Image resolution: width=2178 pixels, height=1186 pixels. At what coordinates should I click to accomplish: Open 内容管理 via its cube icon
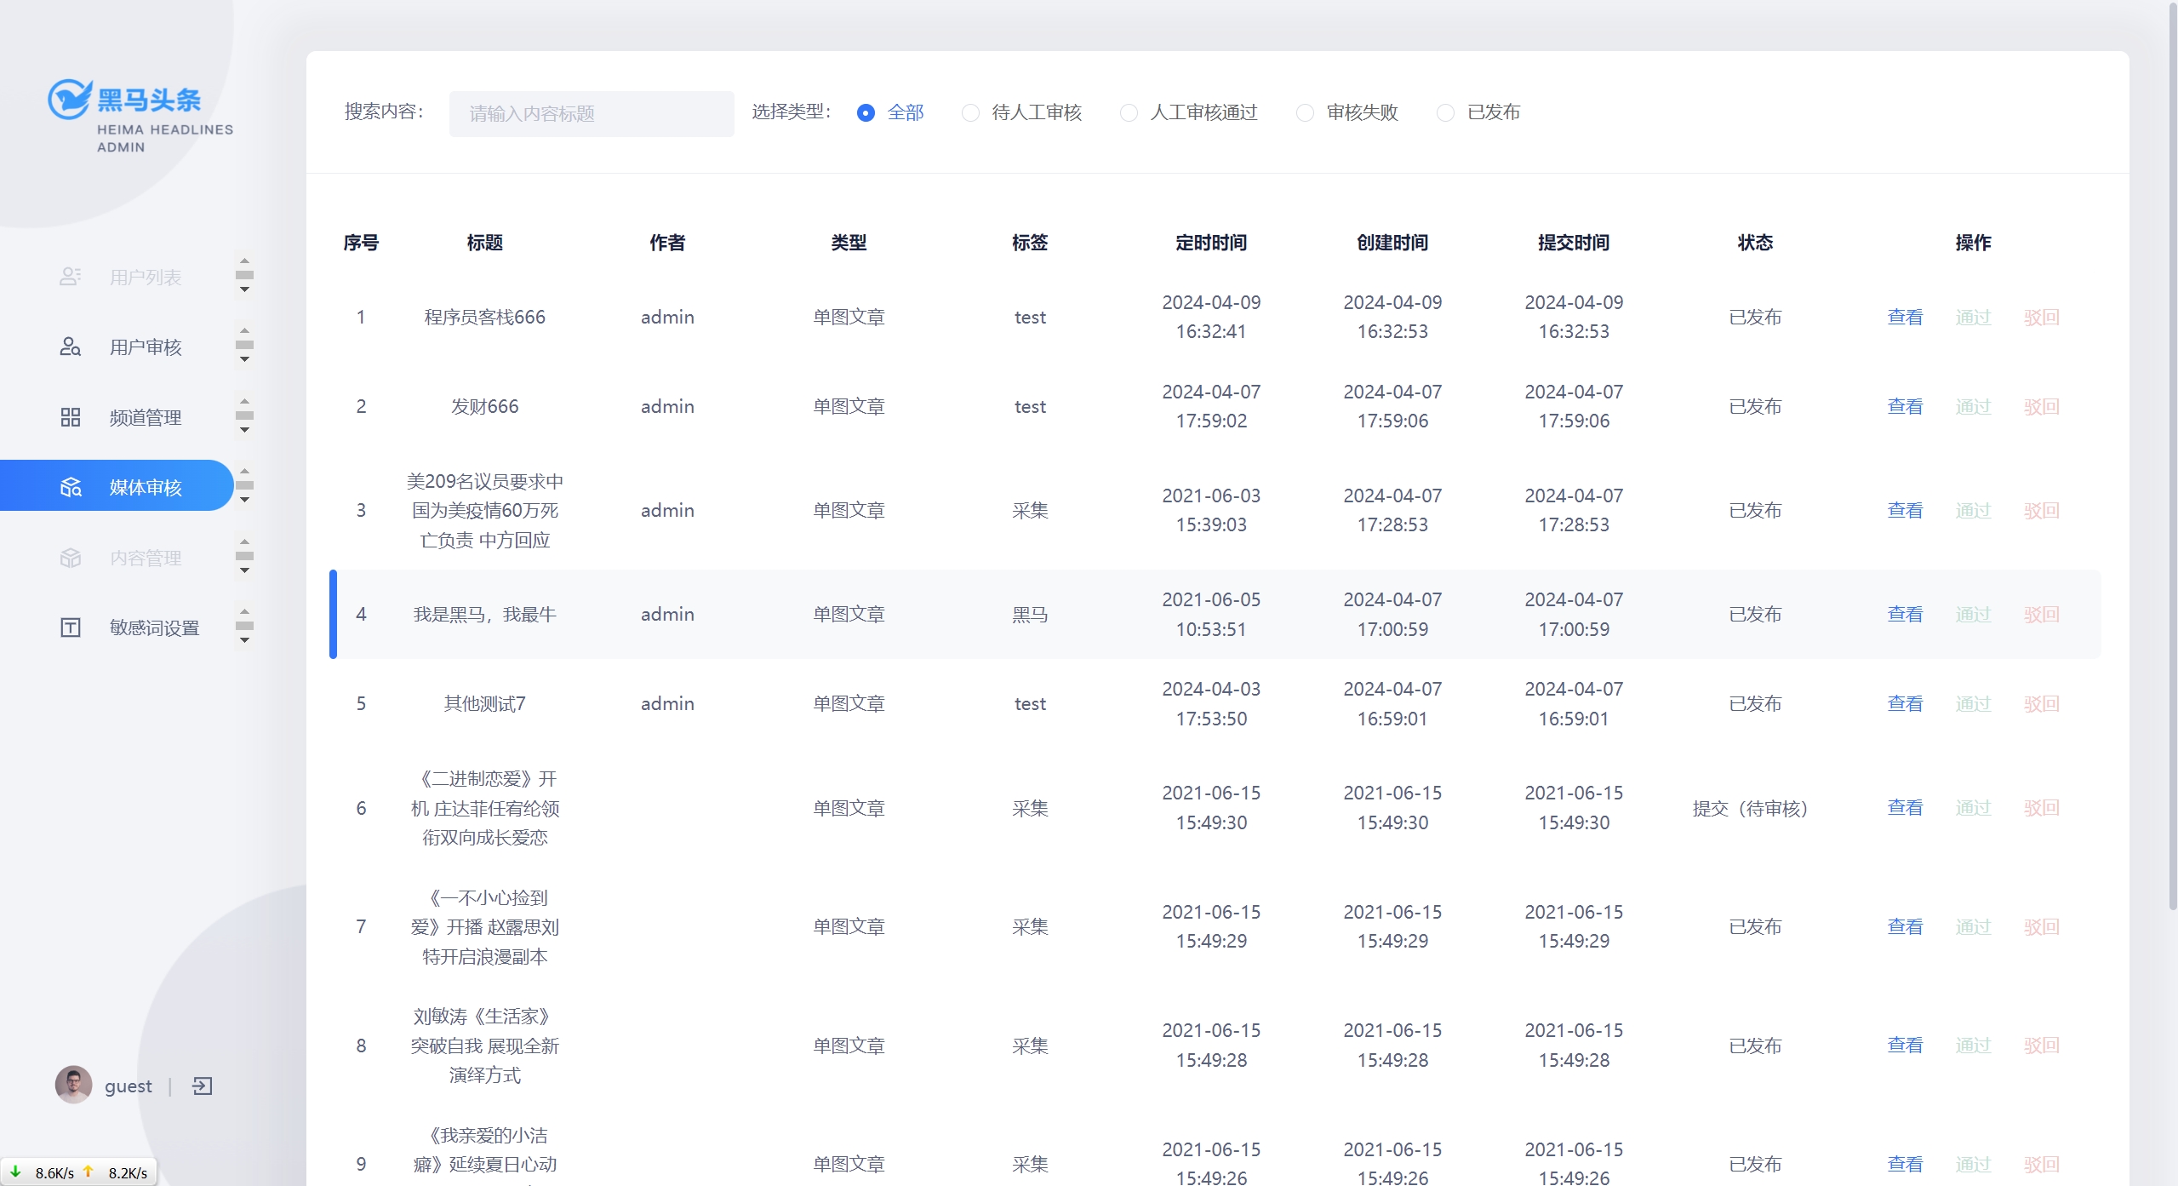coord(71,558)
